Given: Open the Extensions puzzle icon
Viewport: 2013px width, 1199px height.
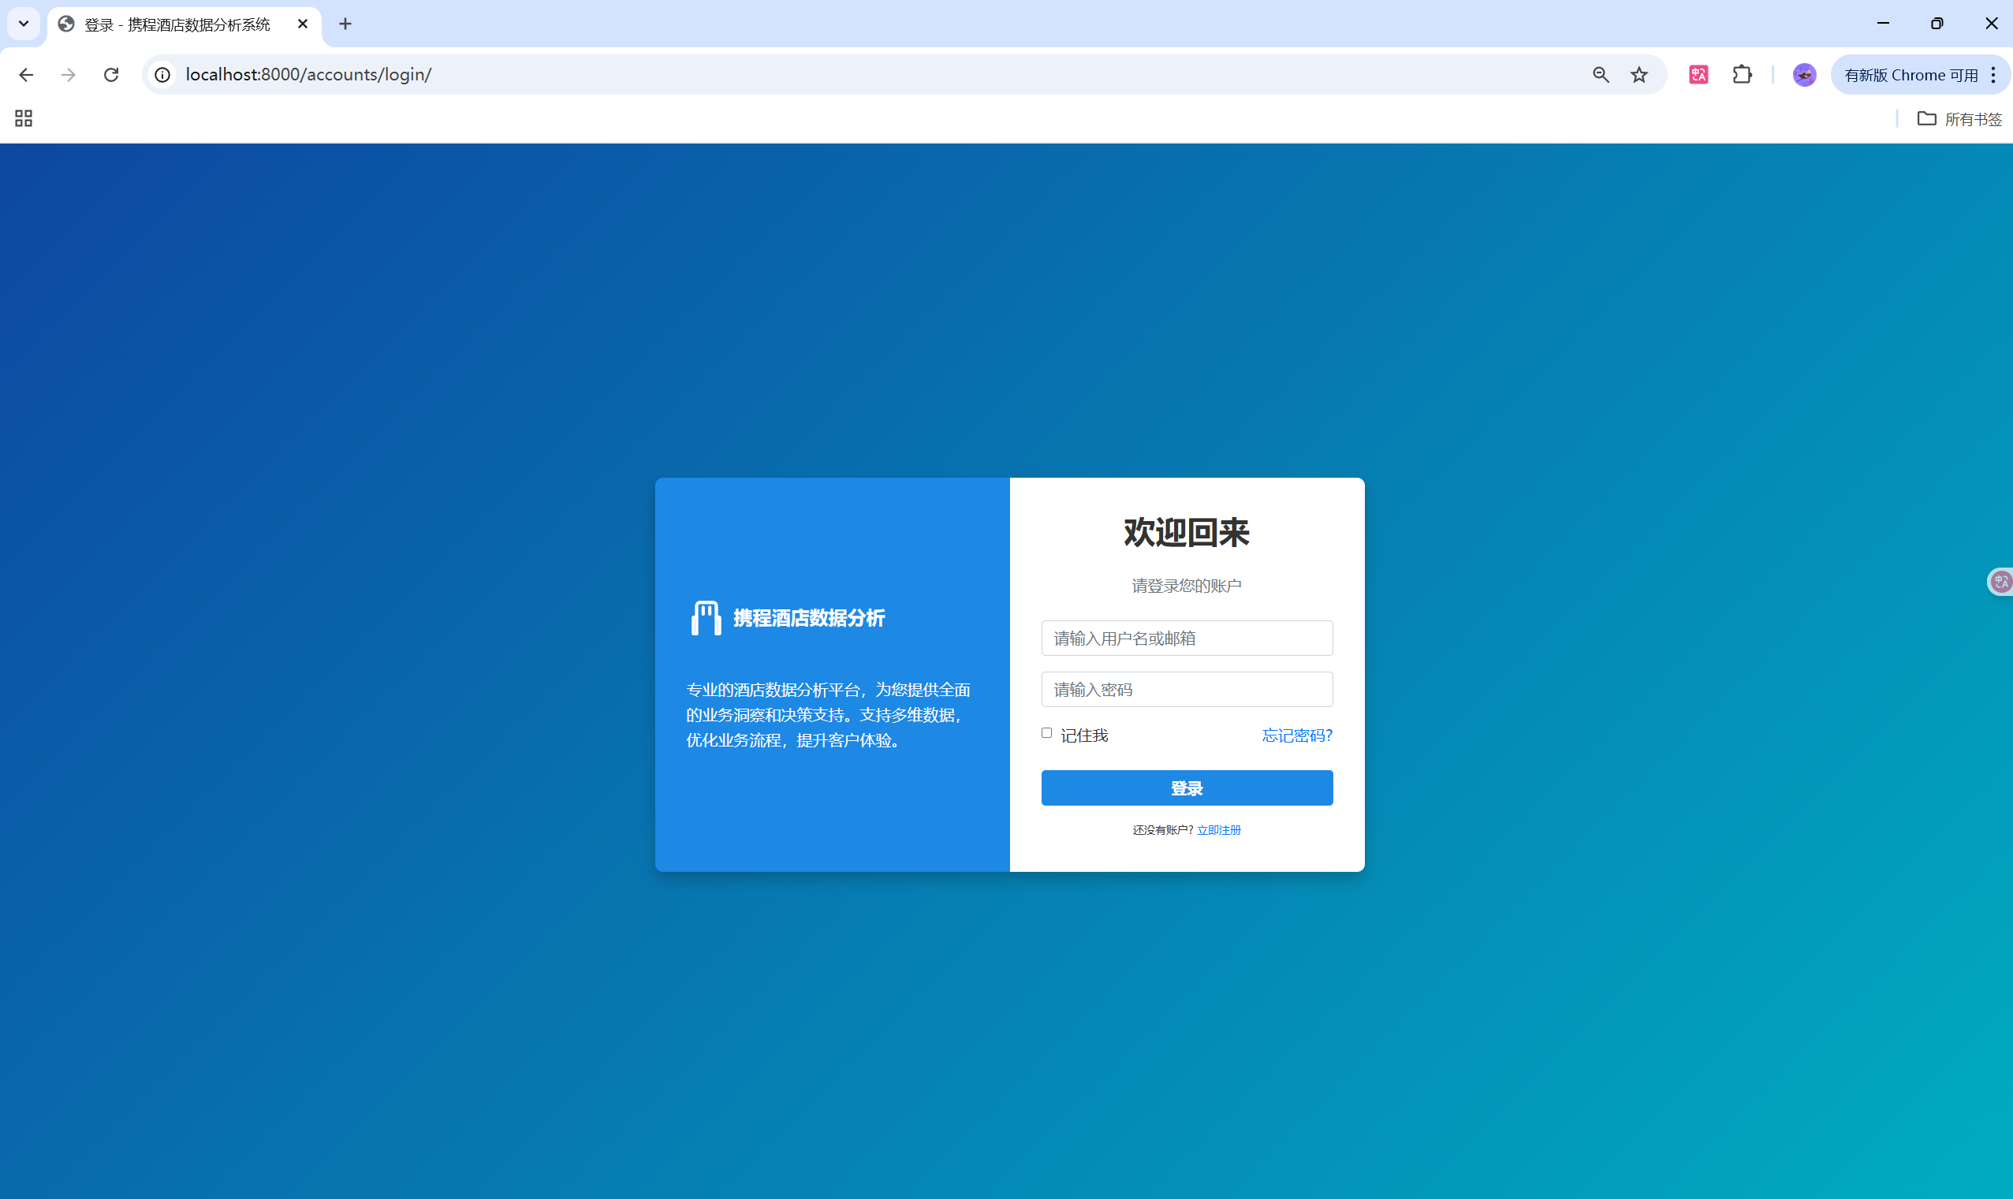Looking at the screenshot, I should coord(1743,75).
